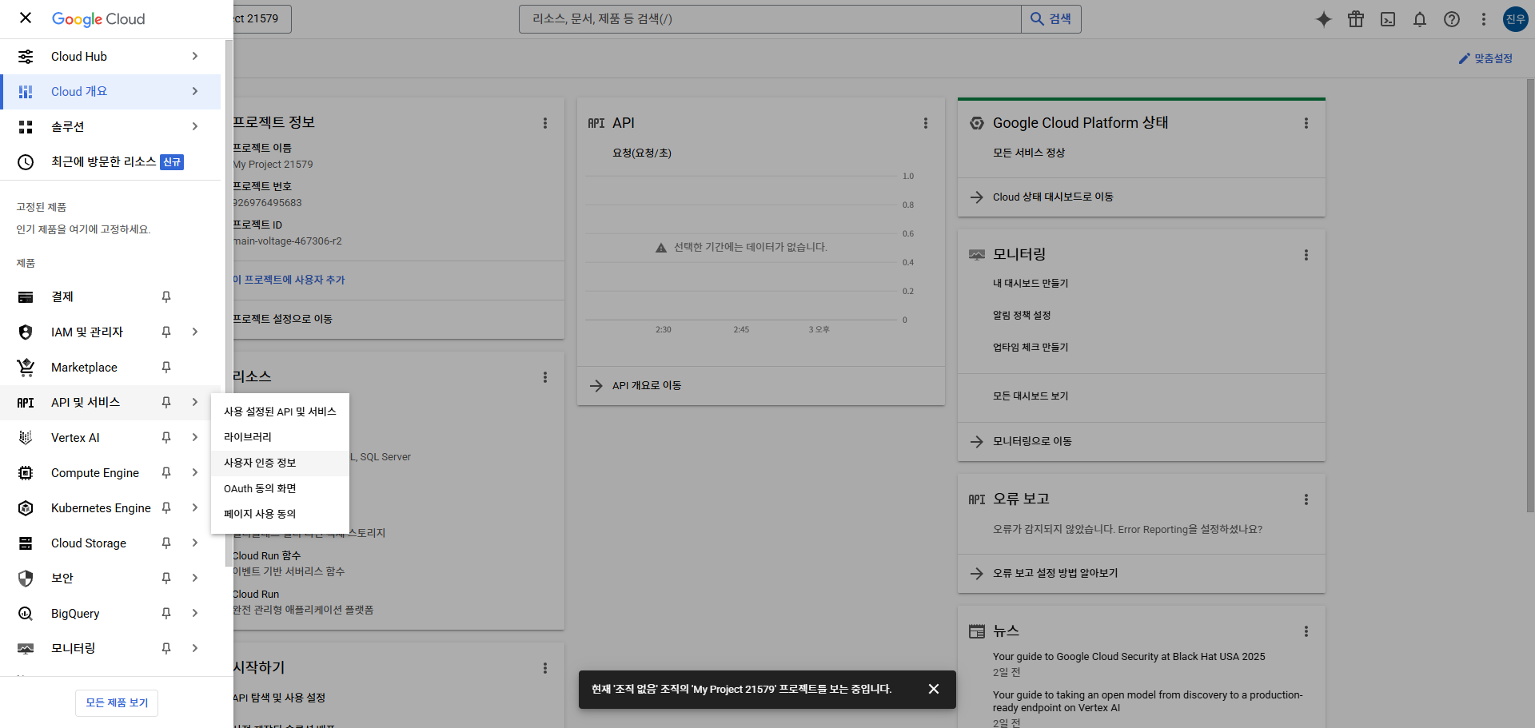Viewport: 1535px width, 728px height.
Task: Expand Cloud Storage submenu chevron
Action: [195, 543]
